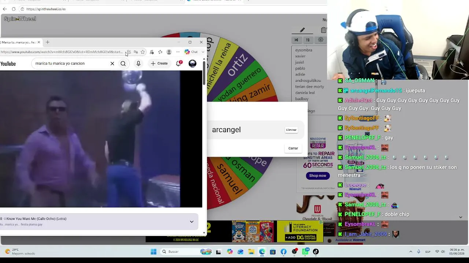This screenshot has width=469, height=263.
Task: Launch Copilot from the taskbar
Action: [x=230, y=252]
